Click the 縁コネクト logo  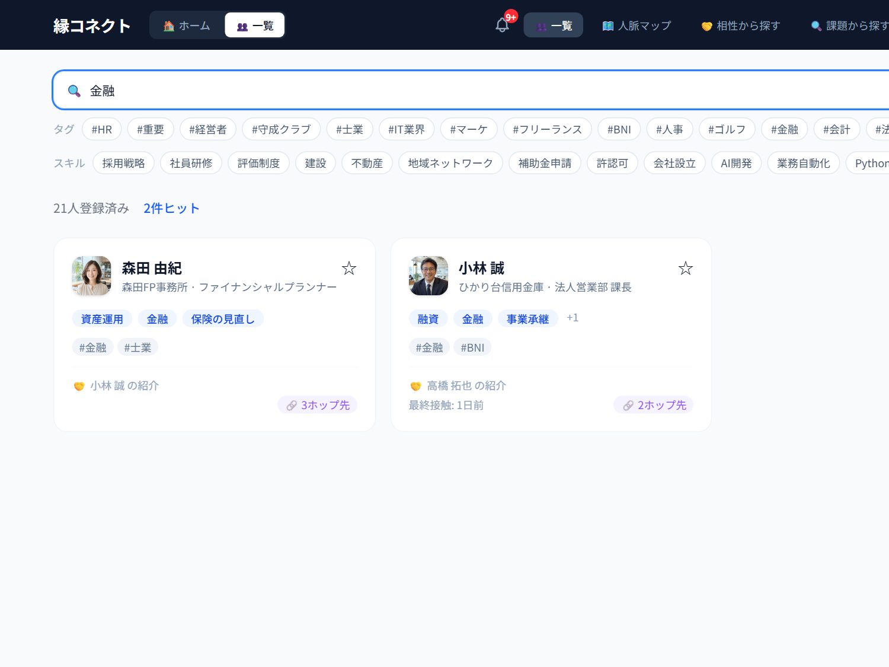92,25
